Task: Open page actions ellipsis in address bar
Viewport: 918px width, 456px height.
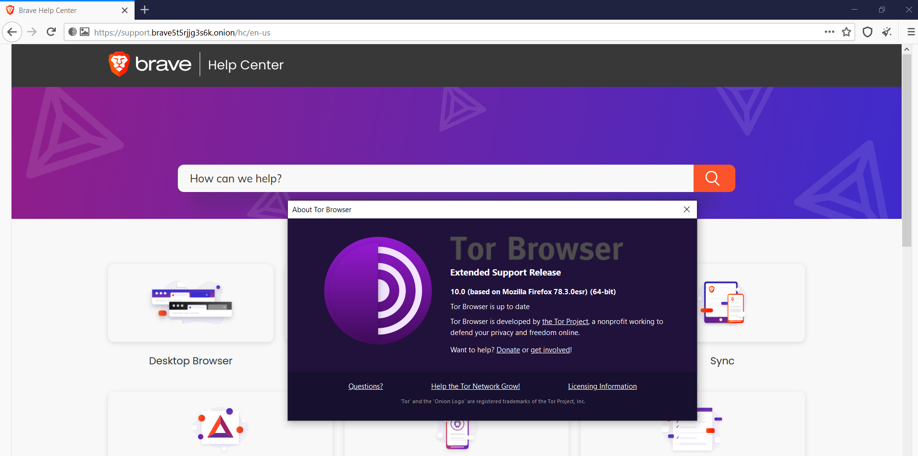Action: [x=830, y=32]
